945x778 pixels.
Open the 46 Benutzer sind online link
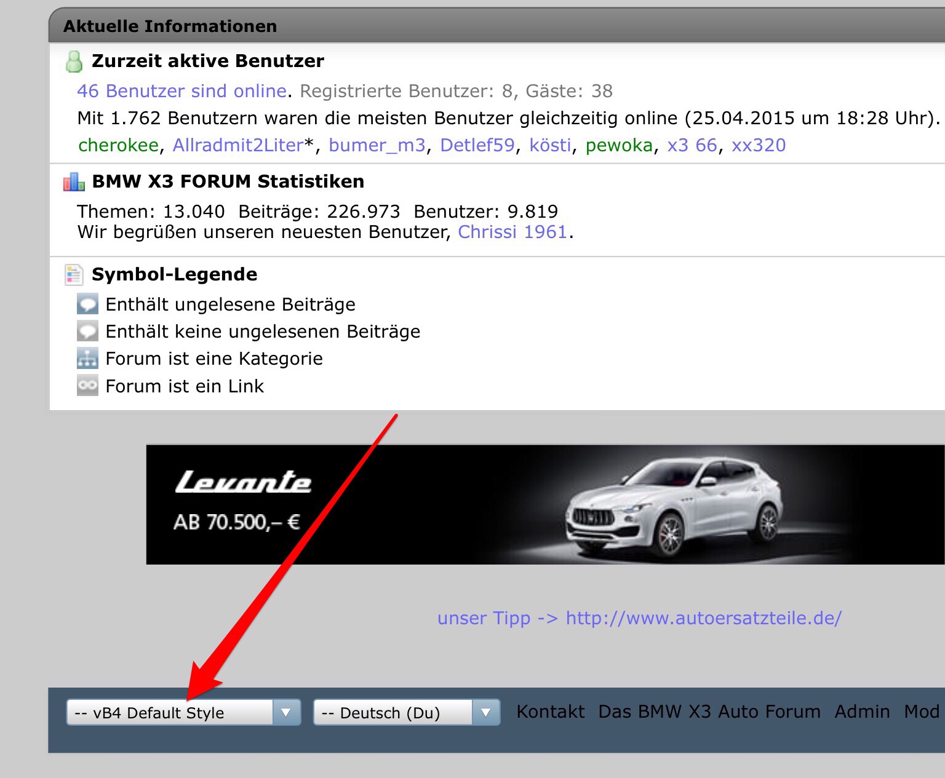click(x=181, y=91)
